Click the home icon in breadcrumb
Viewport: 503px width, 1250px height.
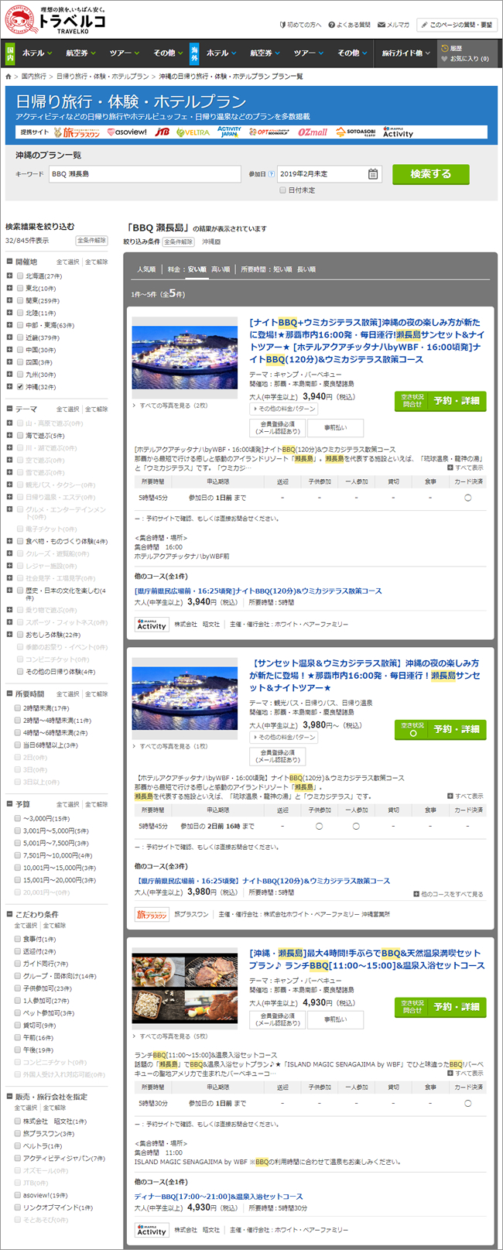9,77
